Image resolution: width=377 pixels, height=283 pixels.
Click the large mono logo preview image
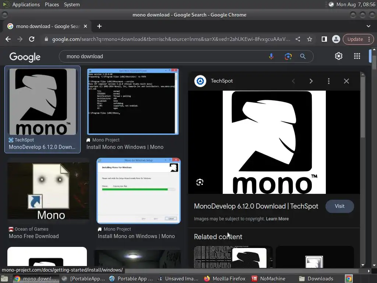tap(274, 142)
